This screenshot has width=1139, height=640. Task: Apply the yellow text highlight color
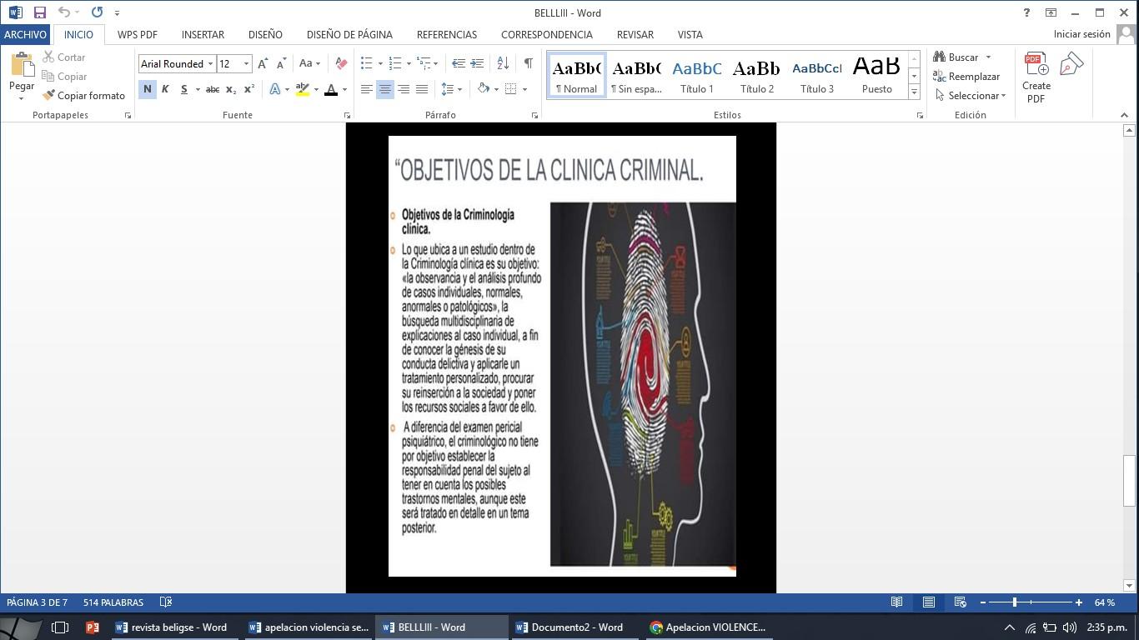[303, 89]
